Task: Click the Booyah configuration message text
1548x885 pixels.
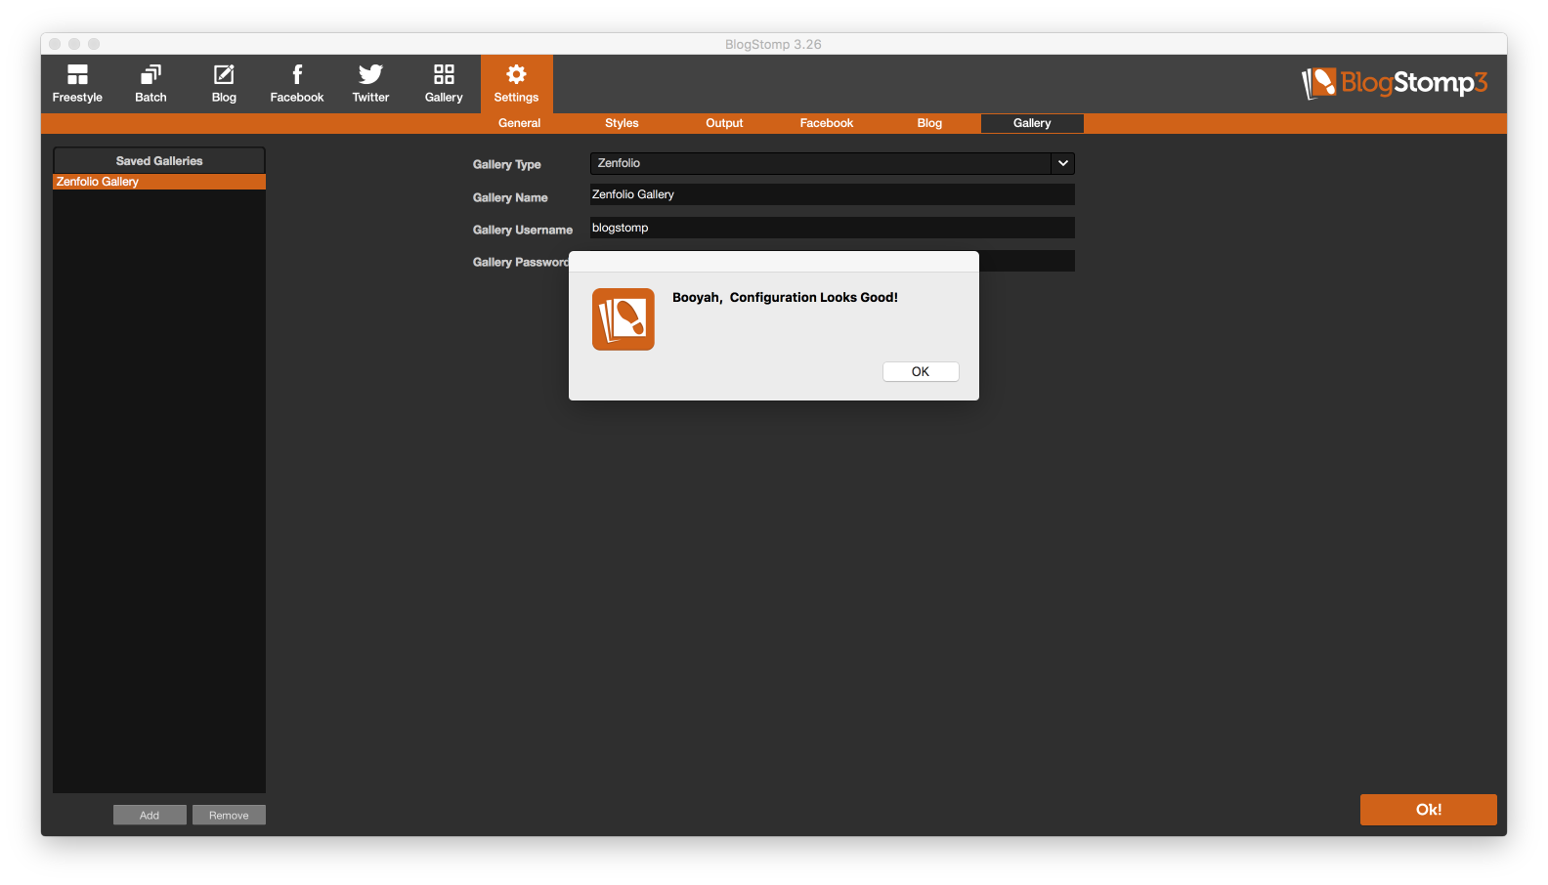Action: pyautogui.click(x=785, y=297)
